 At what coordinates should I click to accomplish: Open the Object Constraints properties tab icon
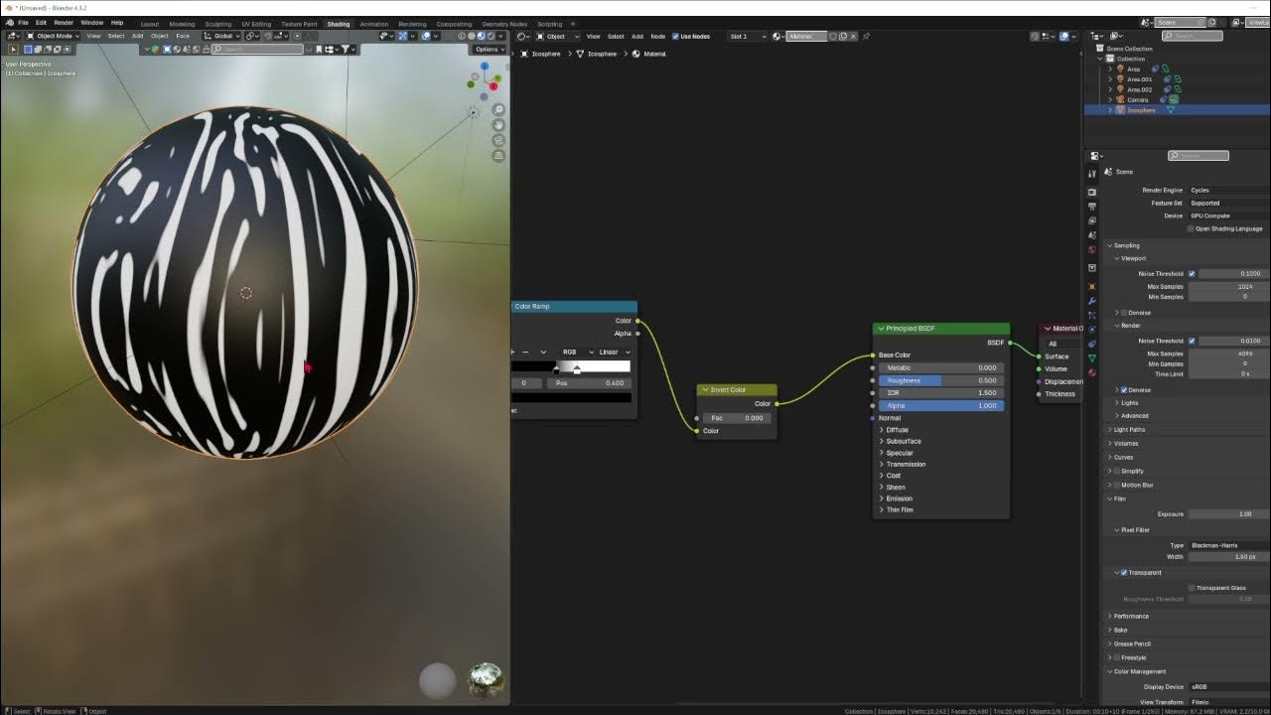coord(1092,344)
